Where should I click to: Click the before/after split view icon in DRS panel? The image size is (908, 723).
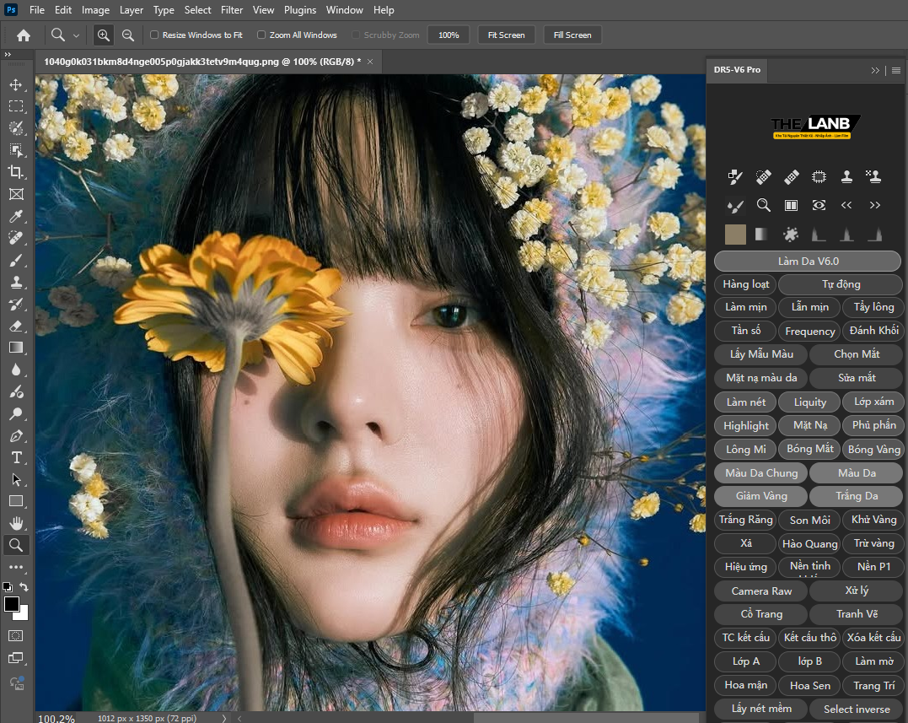pyautogui.click(x=791, y=205)
